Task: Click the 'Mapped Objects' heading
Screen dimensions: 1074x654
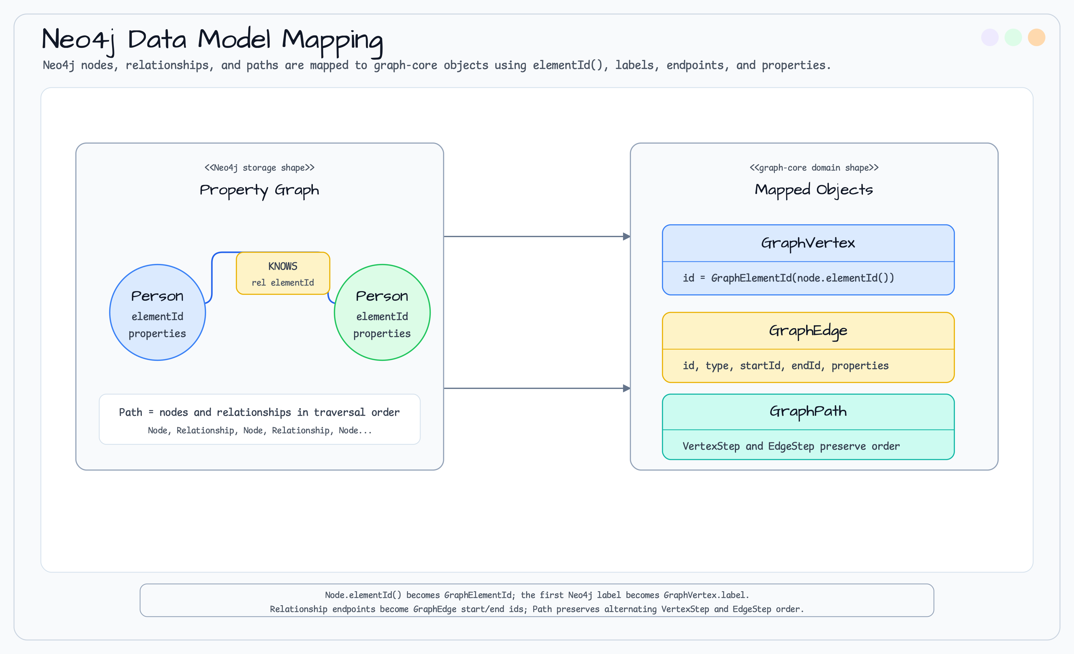Action: click(x=814, y=190)
